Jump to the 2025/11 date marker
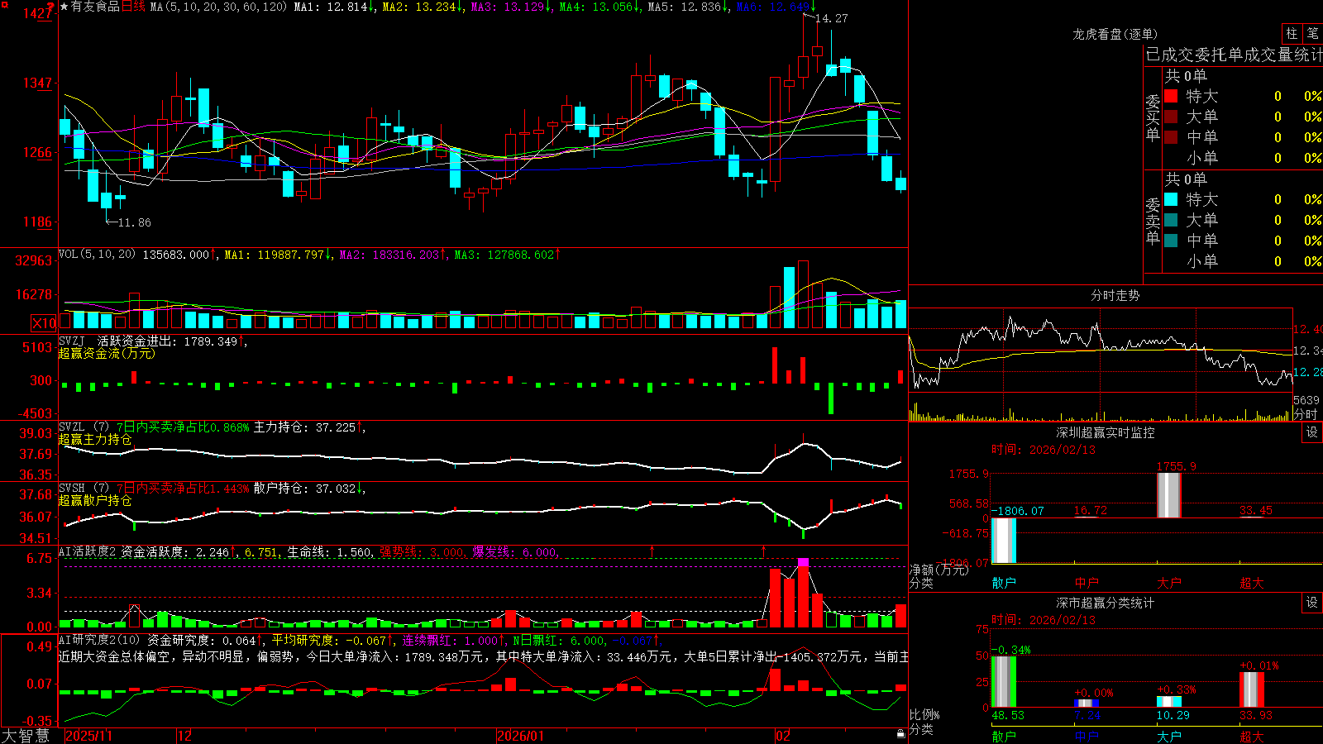Viewport: 1323px width, 744px height. tap(88, 736)
